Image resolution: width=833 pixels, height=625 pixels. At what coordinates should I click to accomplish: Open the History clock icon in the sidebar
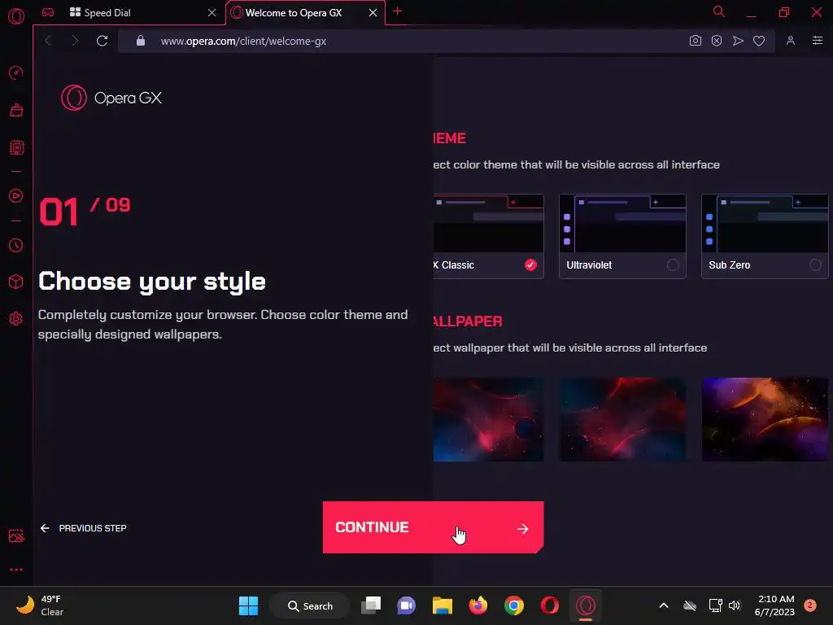[16, 245]
